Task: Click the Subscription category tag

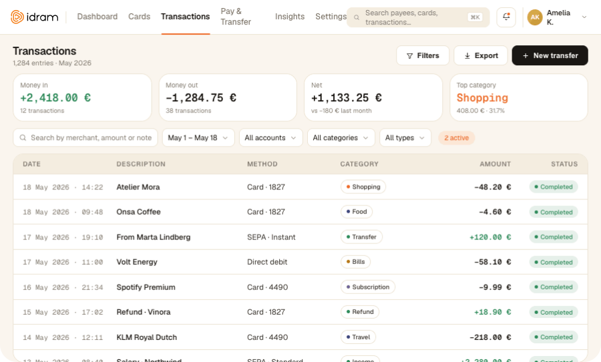Action: [367, 287]
